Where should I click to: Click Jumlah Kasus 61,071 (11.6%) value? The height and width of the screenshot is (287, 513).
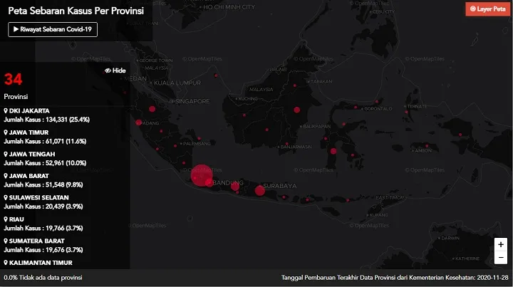tap(45, 142)
